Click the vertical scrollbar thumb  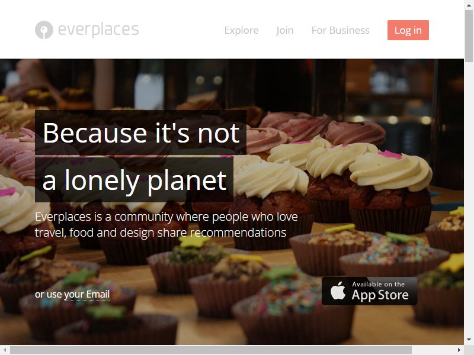click(469, 36)
